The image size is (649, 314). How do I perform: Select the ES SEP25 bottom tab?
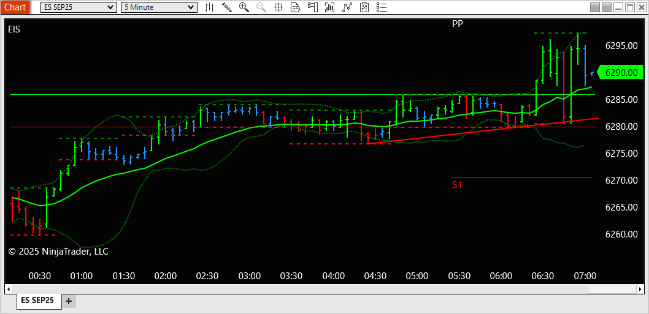[x=39, y=301]
